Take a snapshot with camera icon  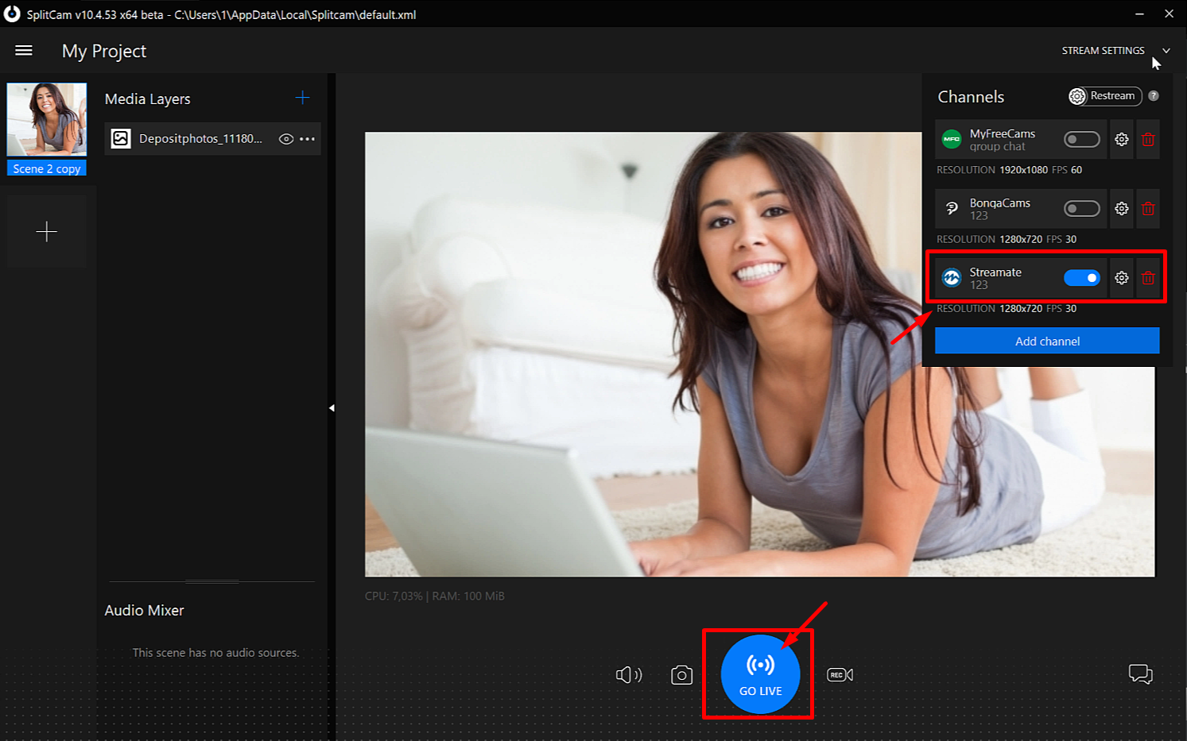click(681, 675)
